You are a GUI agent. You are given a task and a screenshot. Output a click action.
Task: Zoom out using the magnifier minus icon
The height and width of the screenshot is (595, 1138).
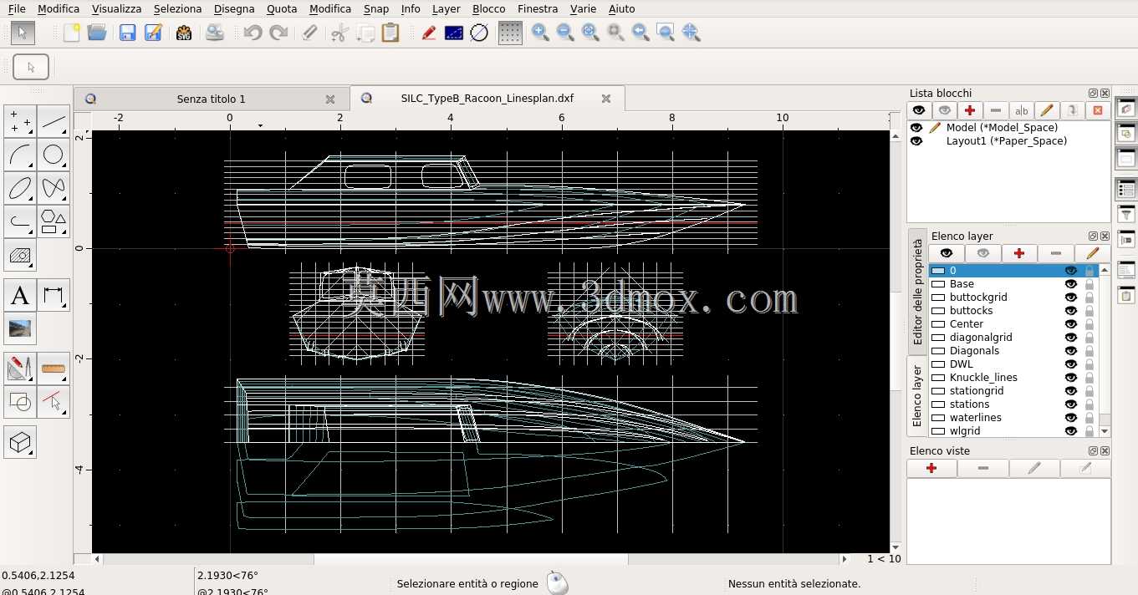point(565,33)
